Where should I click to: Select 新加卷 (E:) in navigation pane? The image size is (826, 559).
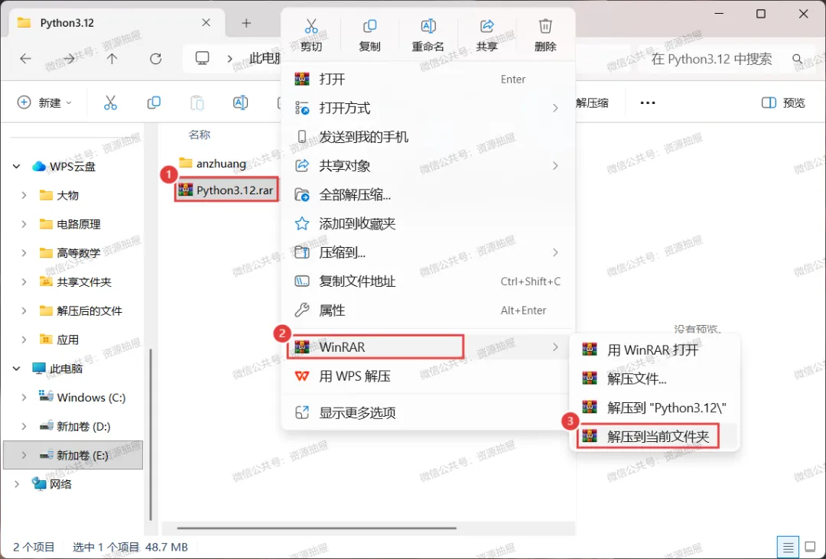pos(73,455)
